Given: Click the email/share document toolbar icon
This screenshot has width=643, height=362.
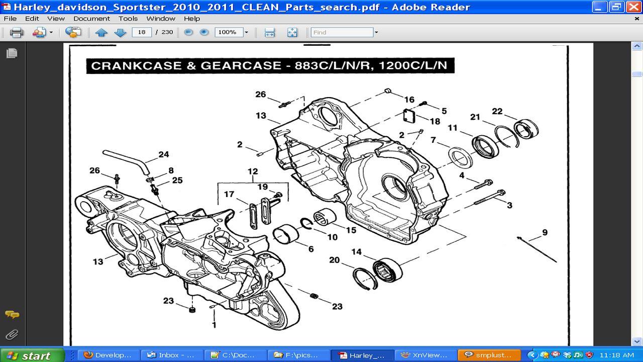Looking at the screenshot, I should click(73, 32).
